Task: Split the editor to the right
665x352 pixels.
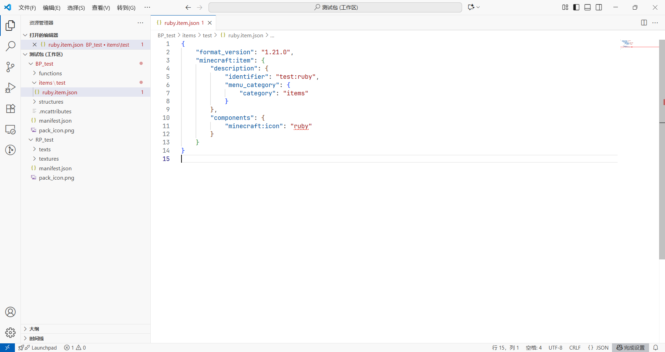Action: [644, 23]
